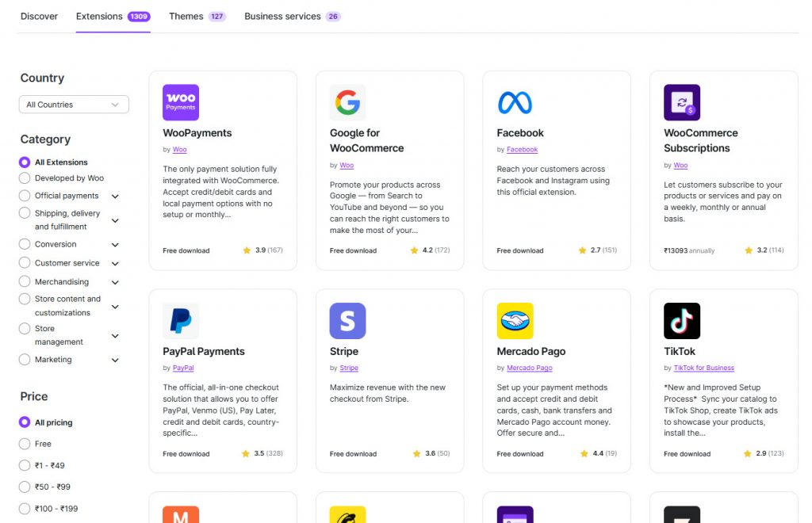The image size is (812, 523).
Task: Click the Stripe extension logo
Action: [x=347, y=320]
